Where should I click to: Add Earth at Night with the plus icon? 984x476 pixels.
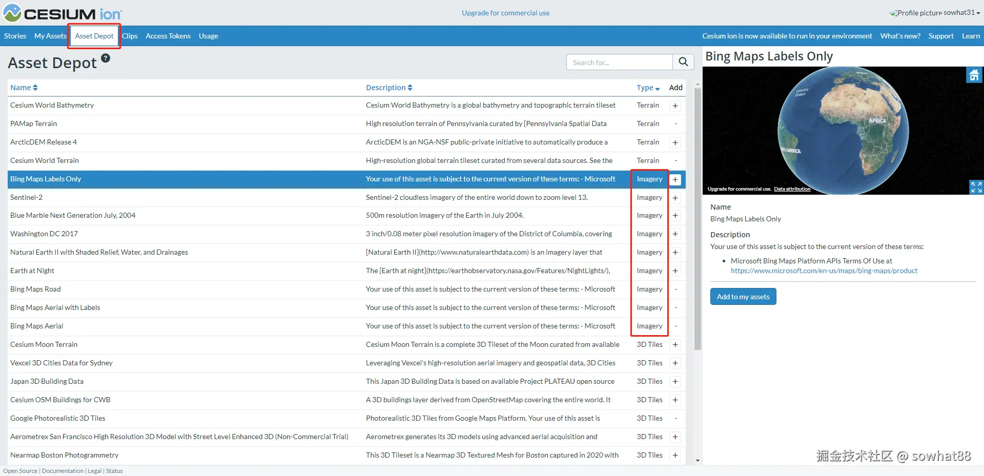click(x=675, y=271)
